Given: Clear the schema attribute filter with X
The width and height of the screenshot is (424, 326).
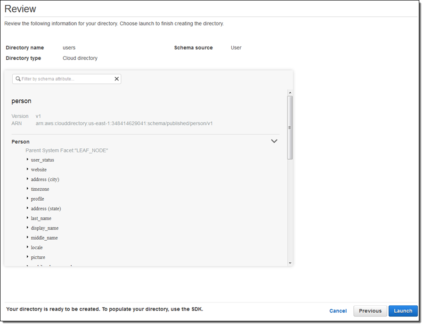Looking at the screenshot, I should (x=116, y=79).
